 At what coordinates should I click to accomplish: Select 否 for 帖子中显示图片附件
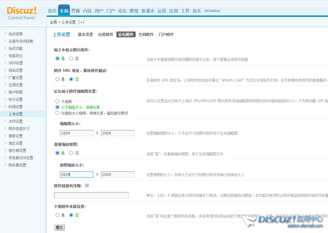click(71, 59)
